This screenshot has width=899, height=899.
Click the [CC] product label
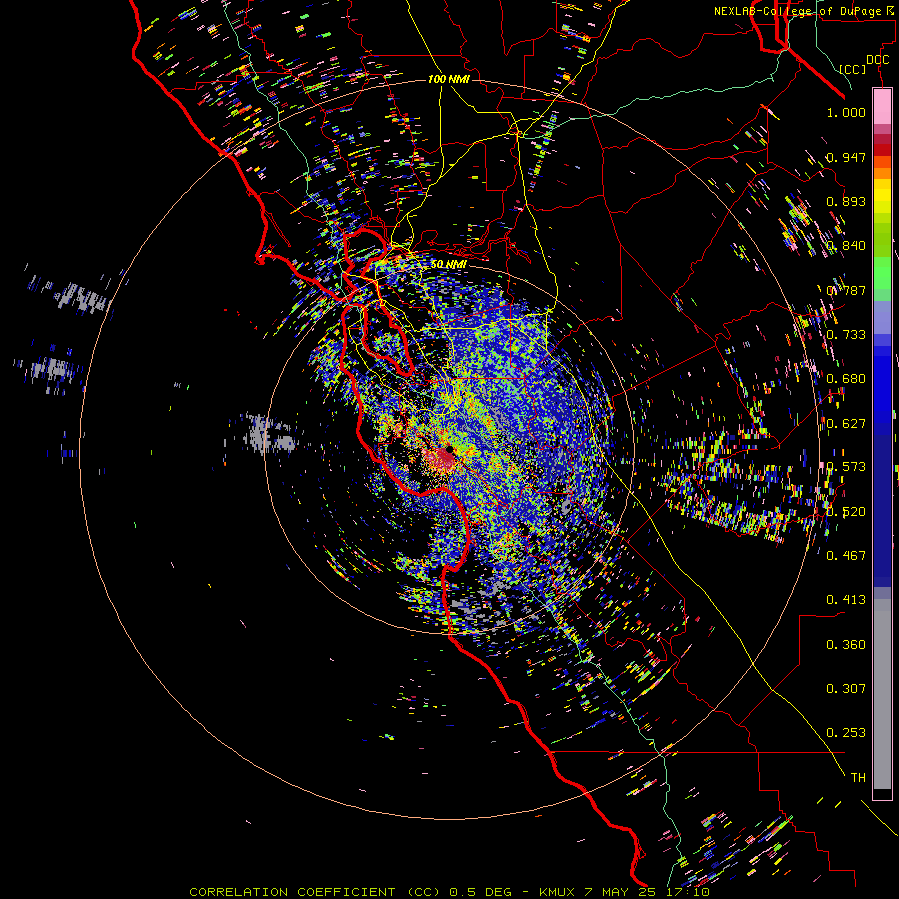tap(853, 69)
